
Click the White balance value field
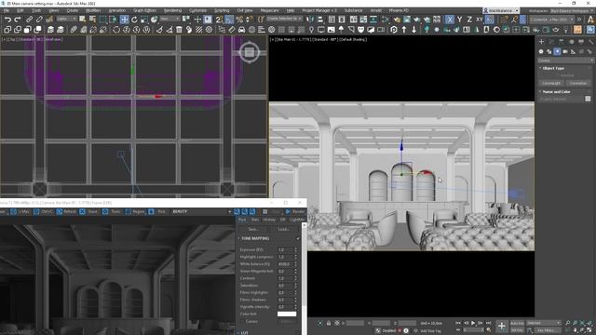pyautogui.click(x=285, y=264)
